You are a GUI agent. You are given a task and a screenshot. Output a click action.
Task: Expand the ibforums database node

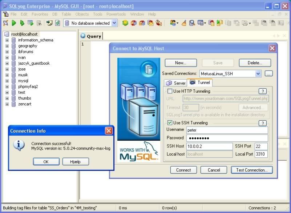point(7,52)
